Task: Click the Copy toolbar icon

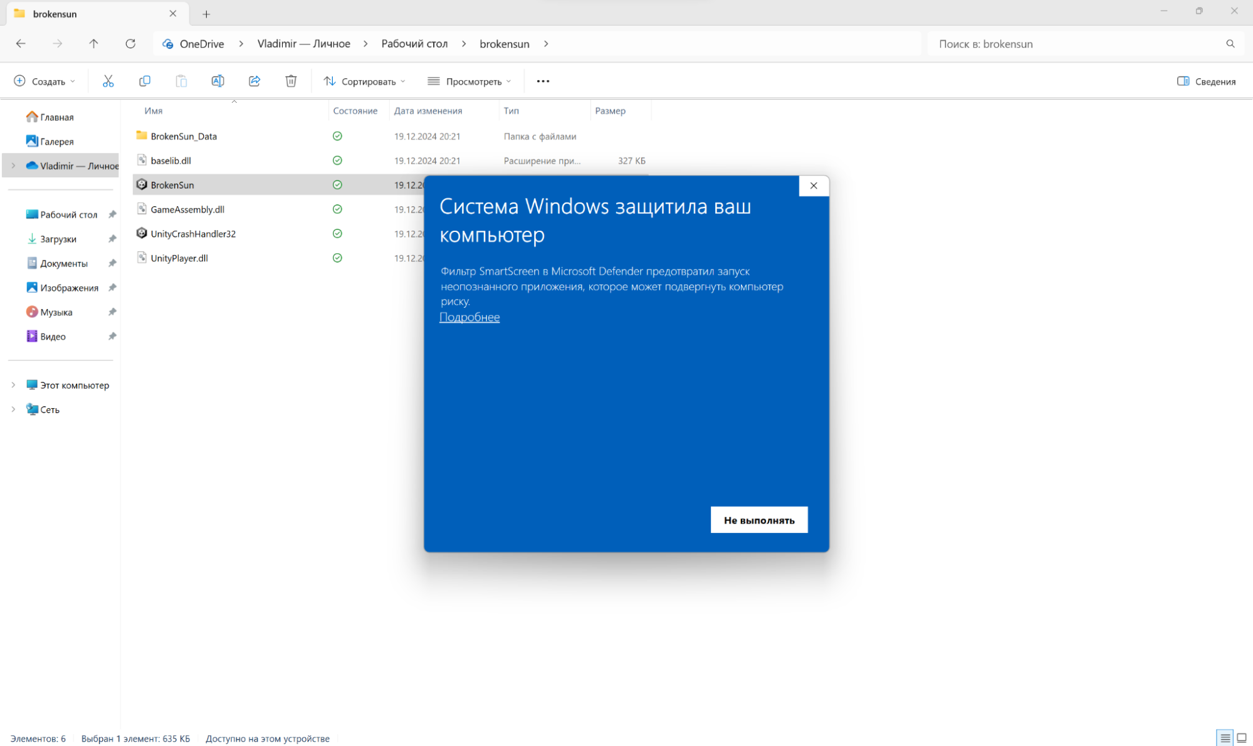Action: (x=145, y=81)
